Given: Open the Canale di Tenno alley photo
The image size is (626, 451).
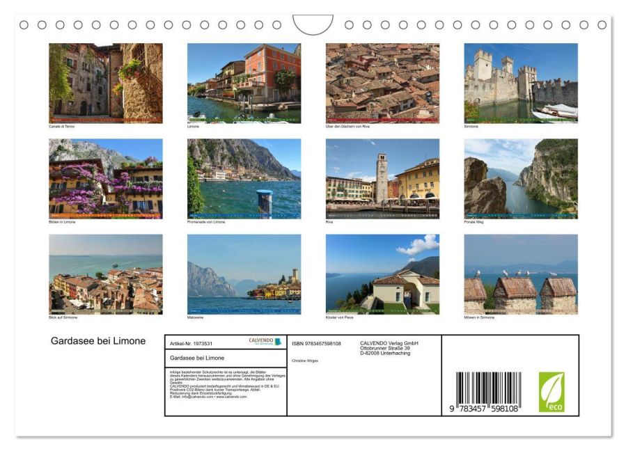Looking at the screenshot, I should pos(106,83).
